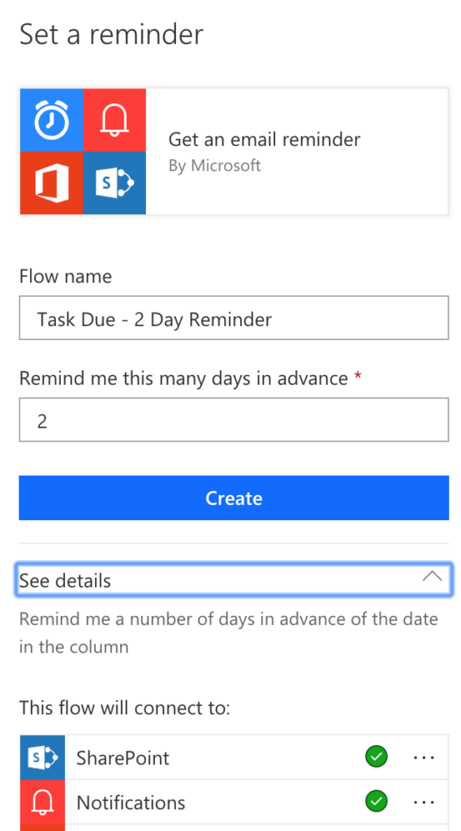461x831 pixels.
Task: Click the SharePoint tile in the template card
Action: 114,183
